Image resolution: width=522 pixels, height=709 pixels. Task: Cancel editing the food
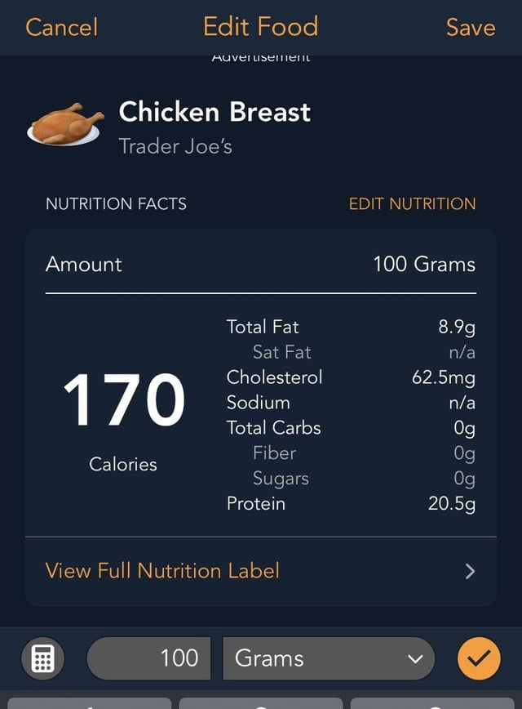pyautogui.click(x=61, y=27)
